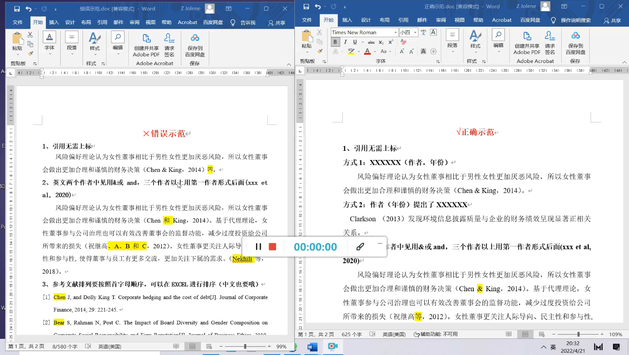This screenshot has height=355, width=629.
Task: Click the 109% zoom level in the right window
Action: click(615, 334)
